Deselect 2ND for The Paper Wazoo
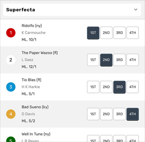145x142 pixels. (106, 60)
